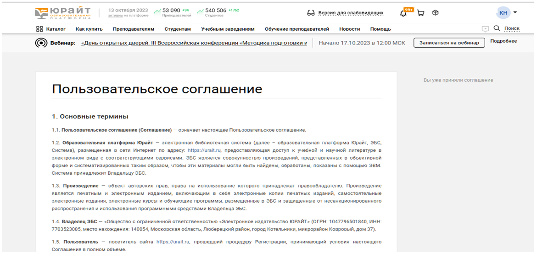This screenshot has height=254, width=537.
Task: Click the Юрайт logo
Action: pos(63,13)
